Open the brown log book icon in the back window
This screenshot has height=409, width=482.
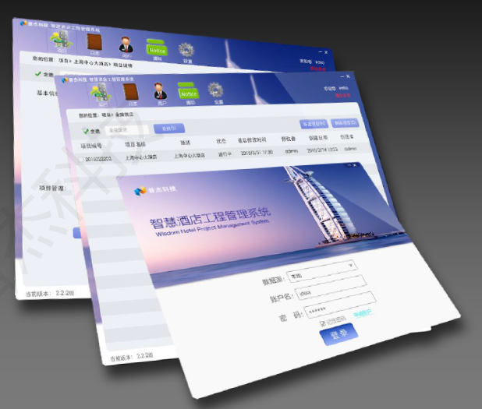[94, 43]
